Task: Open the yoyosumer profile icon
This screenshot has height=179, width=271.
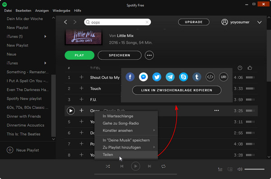Action: [224, 22]
